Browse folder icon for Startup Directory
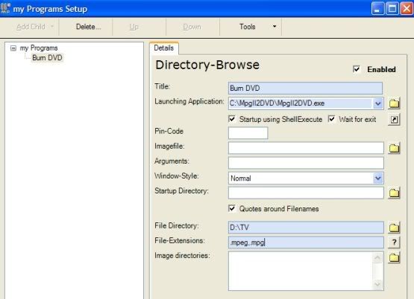This screenshot has height=299, width=414. [x=394, y=193]
